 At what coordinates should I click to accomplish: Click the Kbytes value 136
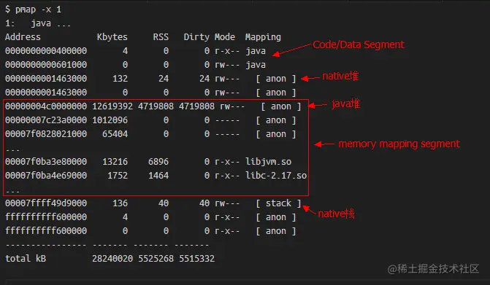[120, 203]
